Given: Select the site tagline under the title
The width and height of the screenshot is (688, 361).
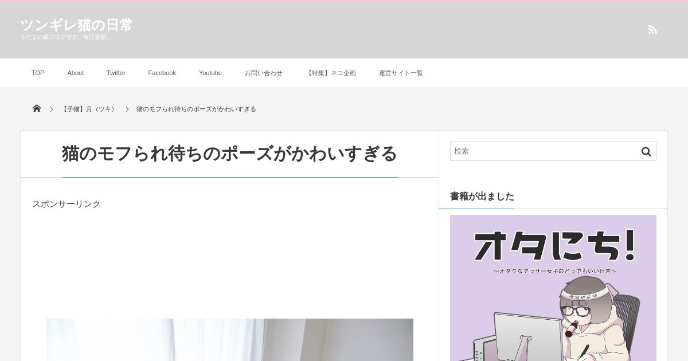Looking at the screenshot, I should click(x=65, y=37).
